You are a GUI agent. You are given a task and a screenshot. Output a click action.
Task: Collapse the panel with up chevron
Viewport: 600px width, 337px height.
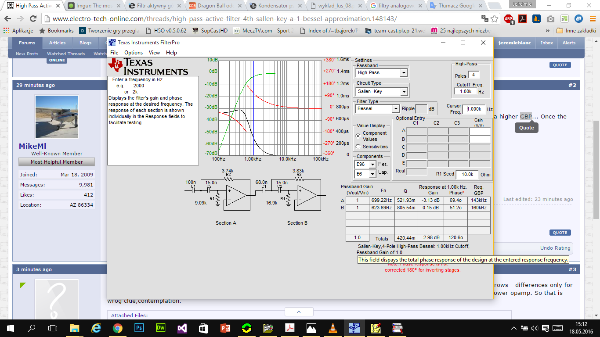pos(299,312)
